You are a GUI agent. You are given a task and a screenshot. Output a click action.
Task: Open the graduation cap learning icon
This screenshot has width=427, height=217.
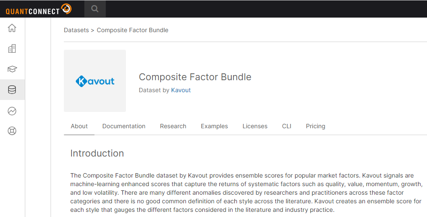coord(12,69)
